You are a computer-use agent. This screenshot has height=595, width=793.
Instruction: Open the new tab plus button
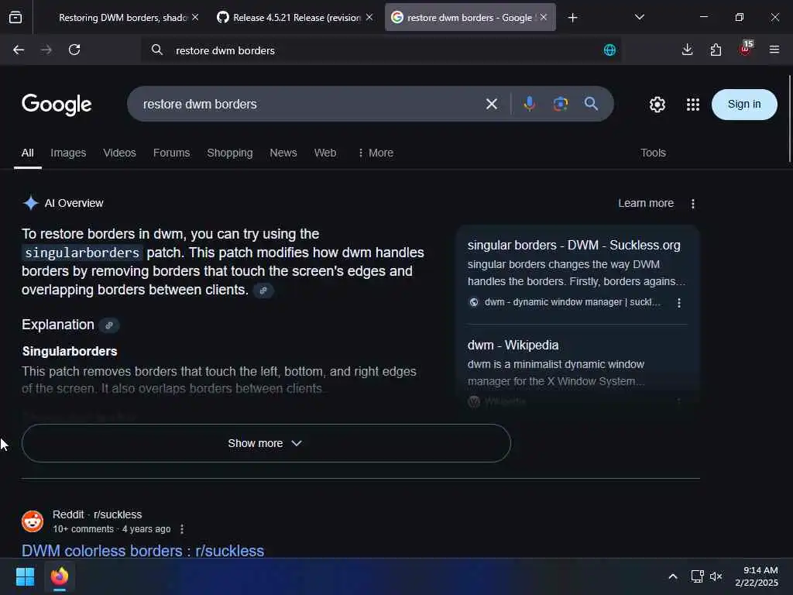tap(572, 18)
